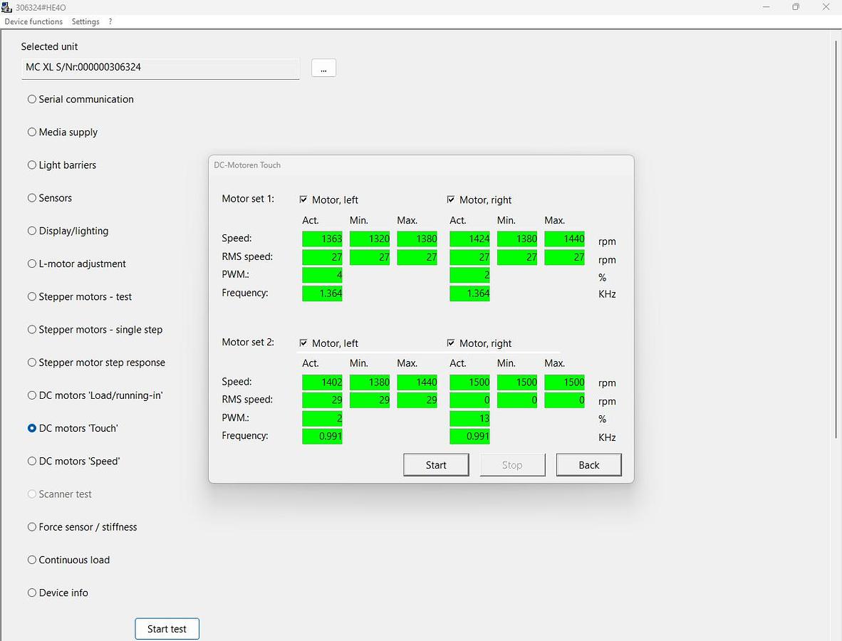This screenshot has height=641, width=842.
Task: Click Motor set 2 left RMS speed actual 29
Action: pos(322,400)
